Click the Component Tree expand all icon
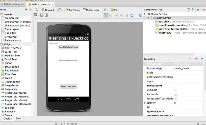Image resolution: width=206 pixels, height=125 pixels. (x=189, y=10)
